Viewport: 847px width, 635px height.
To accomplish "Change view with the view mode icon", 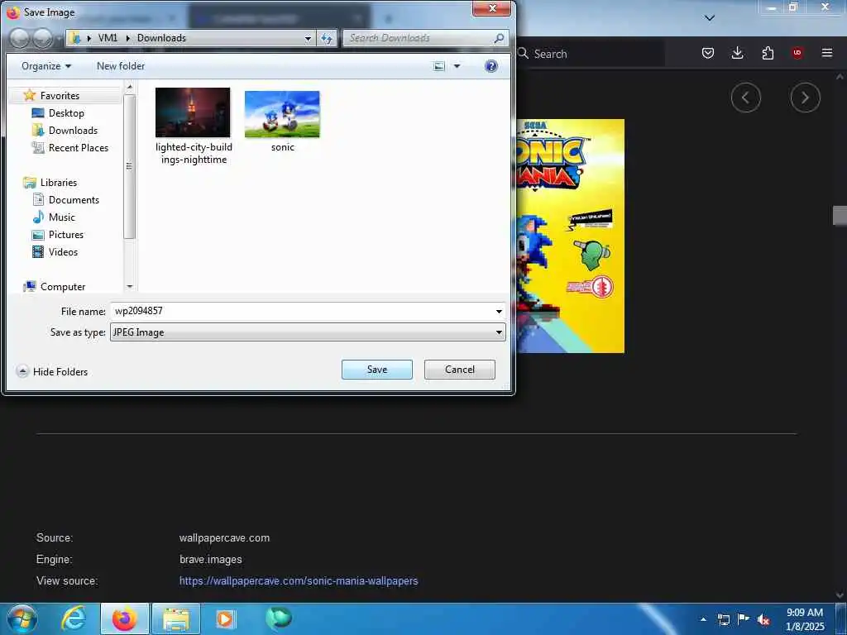I will click(x=439, y=66).
